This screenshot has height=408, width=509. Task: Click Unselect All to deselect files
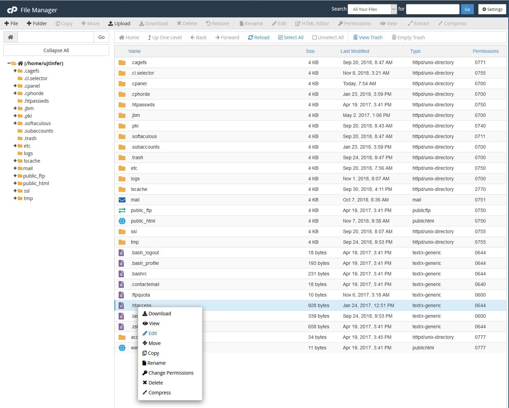(328, 37)
